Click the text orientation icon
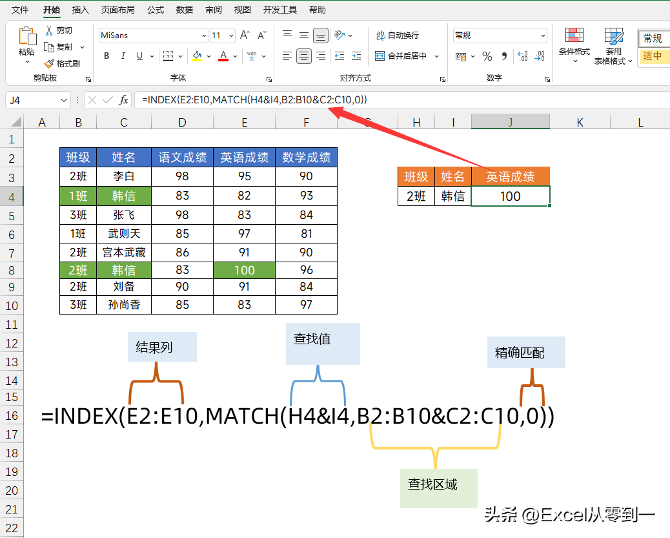Image resolution: width=670 pixels, height=538 pixels. pos(340,35)
